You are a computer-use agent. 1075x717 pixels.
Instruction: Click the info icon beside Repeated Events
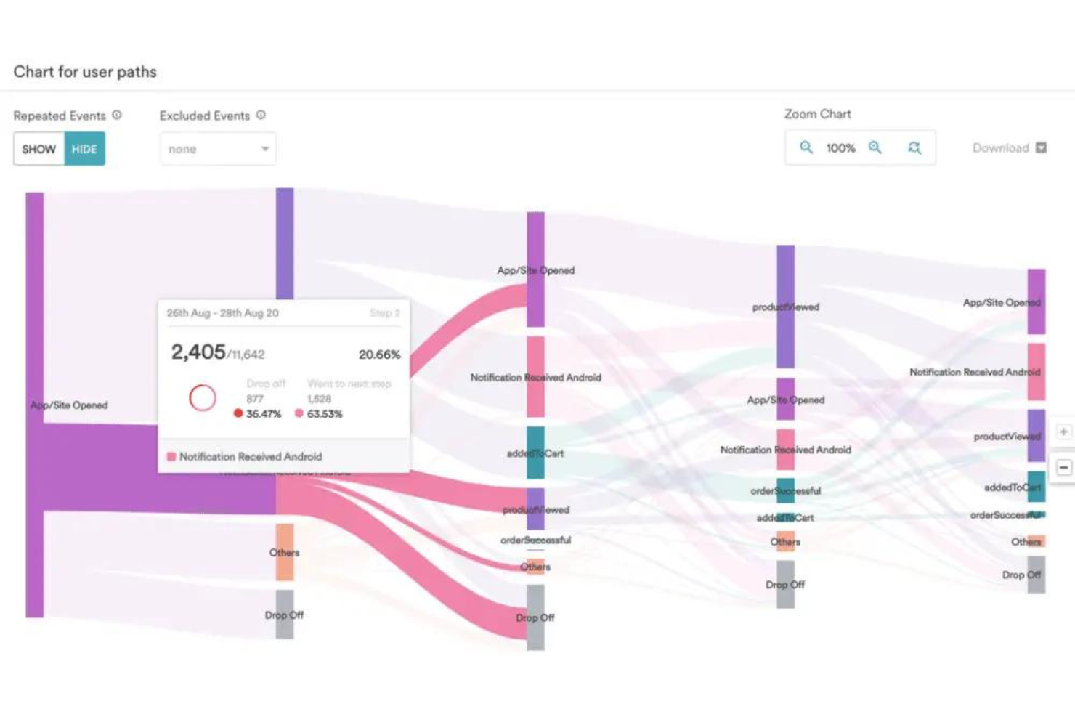[x=117, y=115]
